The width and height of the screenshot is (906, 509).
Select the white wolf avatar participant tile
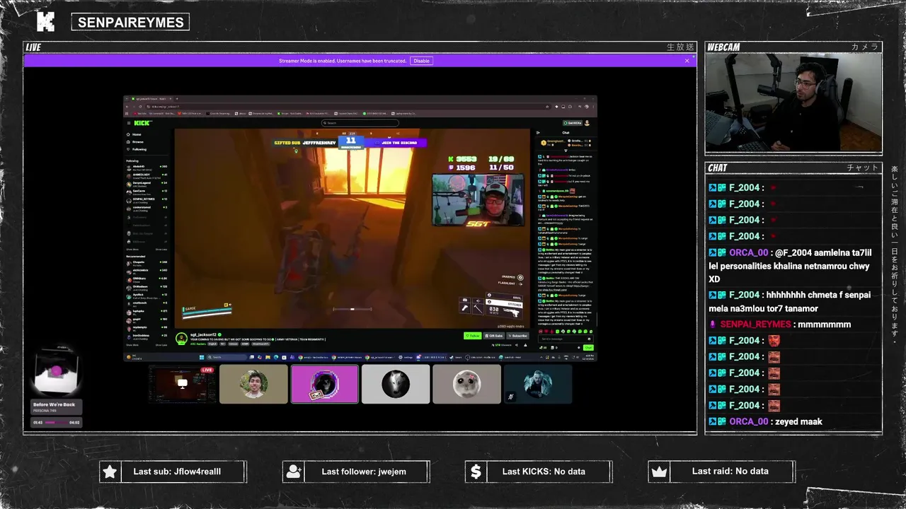[x=396, y=384]
